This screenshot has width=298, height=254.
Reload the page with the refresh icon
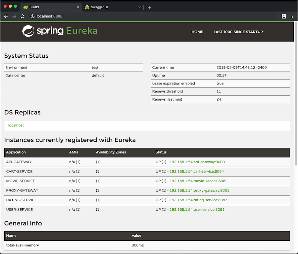pyautogui.click(x=23, y=16)
